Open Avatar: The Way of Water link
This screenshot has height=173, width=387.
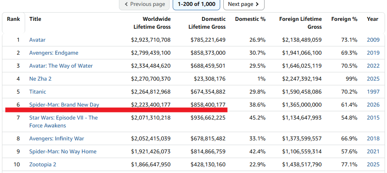coord(61,66)
